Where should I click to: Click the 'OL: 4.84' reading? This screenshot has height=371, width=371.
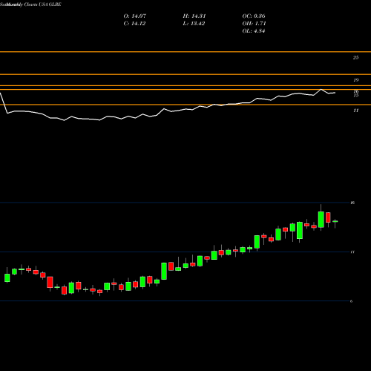coord(254,31)
